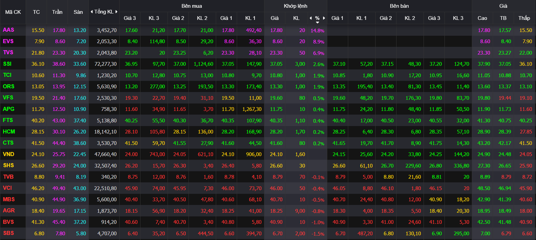Open BVS stock symbol
Image resolution: width=536 pixels, height=240 pixels.
(x=8, y=222)
